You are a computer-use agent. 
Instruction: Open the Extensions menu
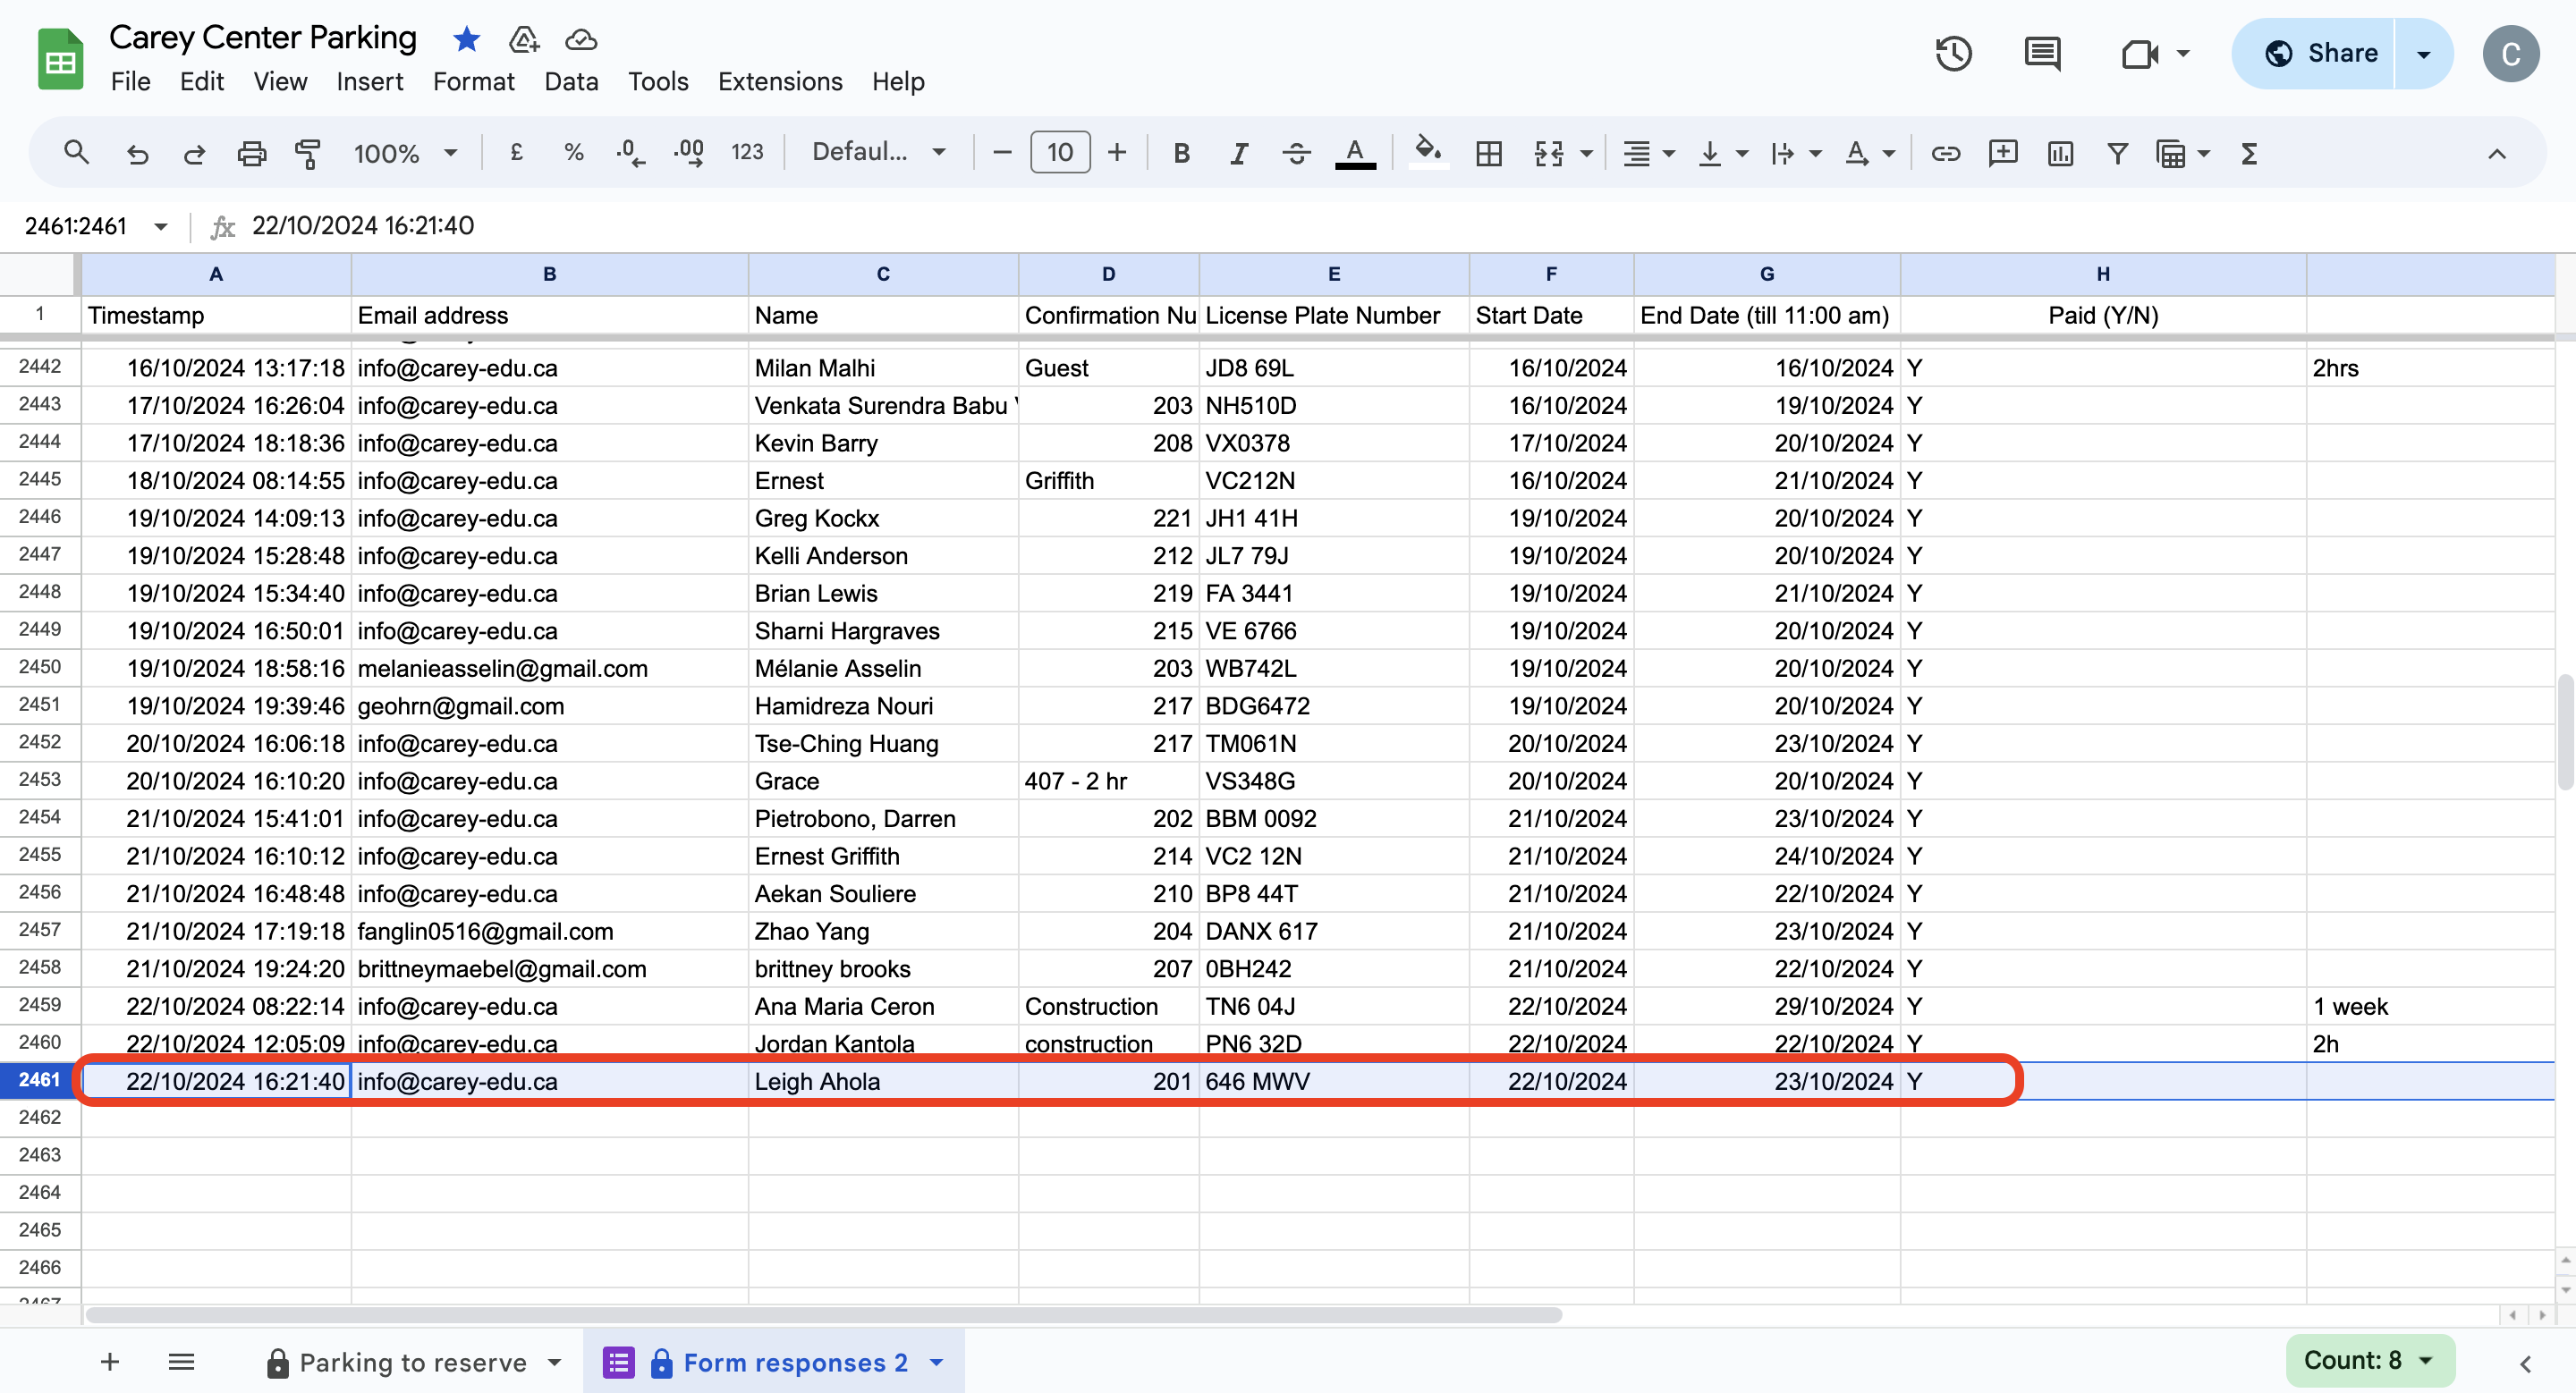point(779,81)
